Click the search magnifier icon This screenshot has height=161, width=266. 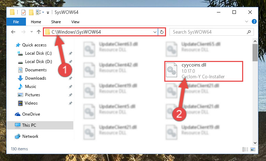[249, 32]
